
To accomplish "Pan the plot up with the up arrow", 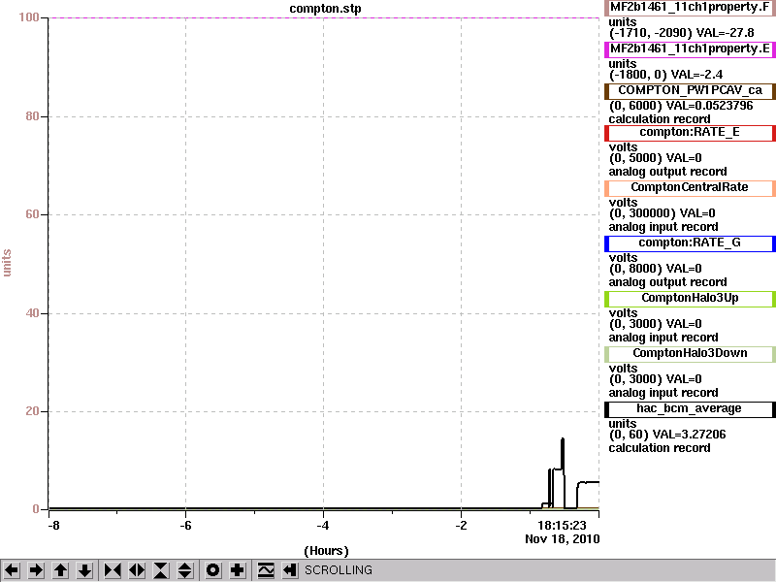I will (x=60, y=570).
